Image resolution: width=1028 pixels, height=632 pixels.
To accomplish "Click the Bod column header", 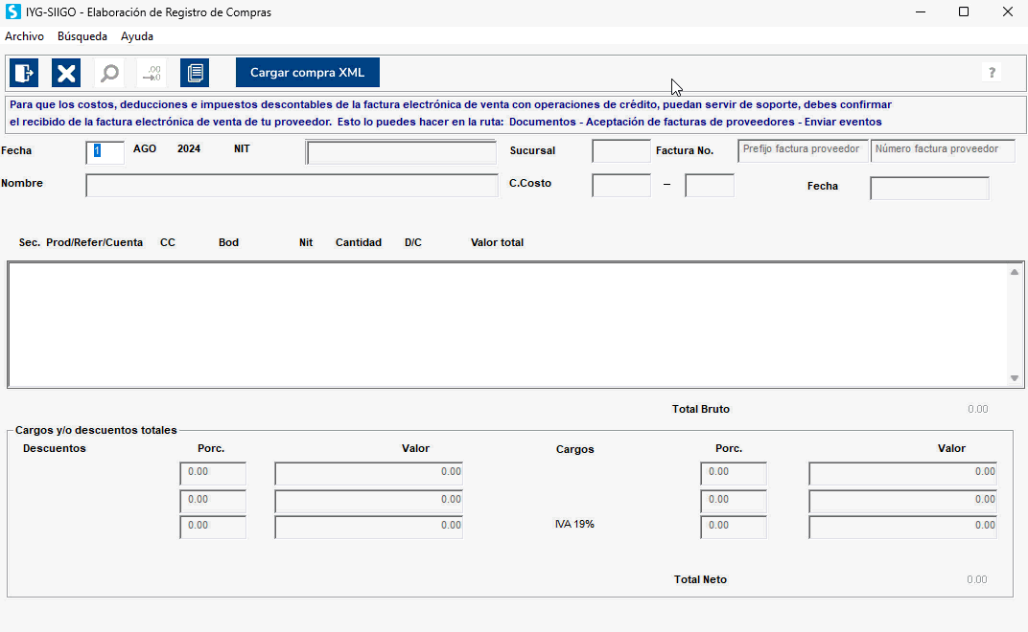I will click(229, 242).
